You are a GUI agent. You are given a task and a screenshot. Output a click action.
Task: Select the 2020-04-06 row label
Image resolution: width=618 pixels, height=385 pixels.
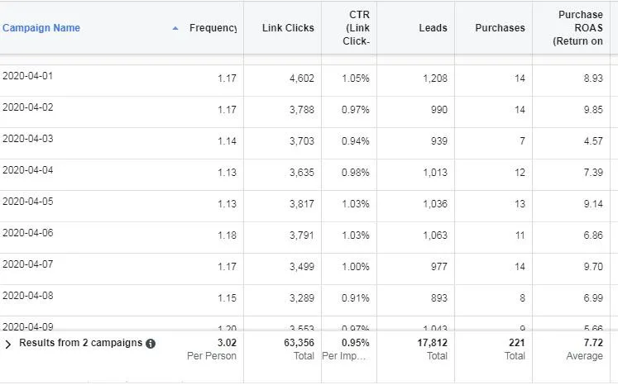(x=28, y=233)
